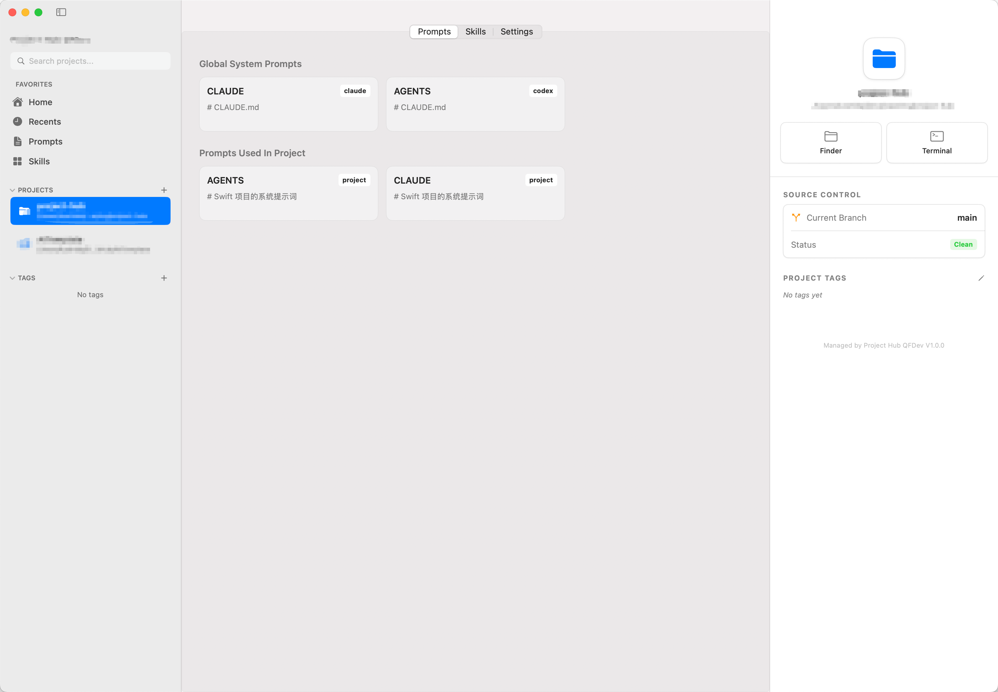
Task: Click the second project's folder icon
Action: (24, 244)
